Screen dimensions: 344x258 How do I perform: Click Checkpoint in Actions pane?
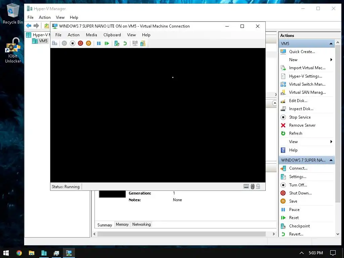pos(299,226)
